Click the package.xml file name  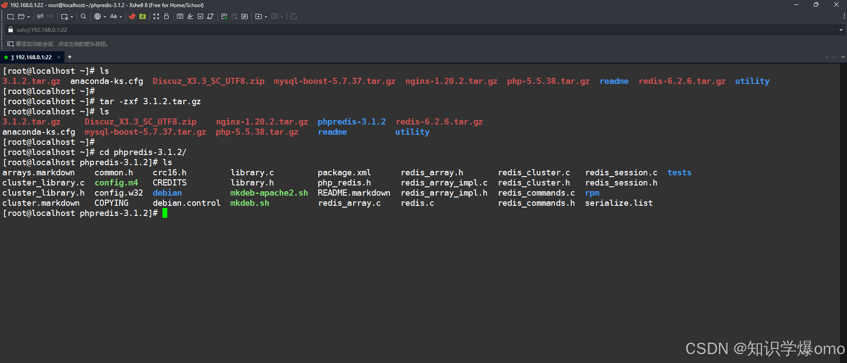[x=344, y=172]
